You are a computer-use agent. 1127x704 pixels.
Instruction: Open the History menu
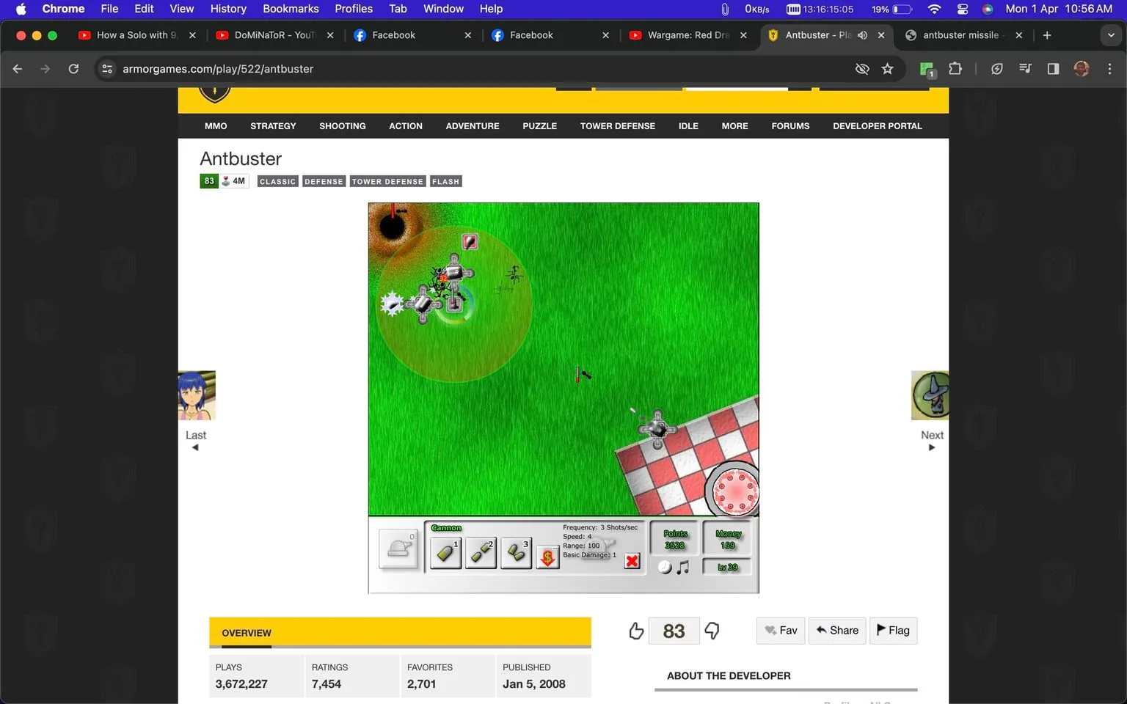(227, 9)
